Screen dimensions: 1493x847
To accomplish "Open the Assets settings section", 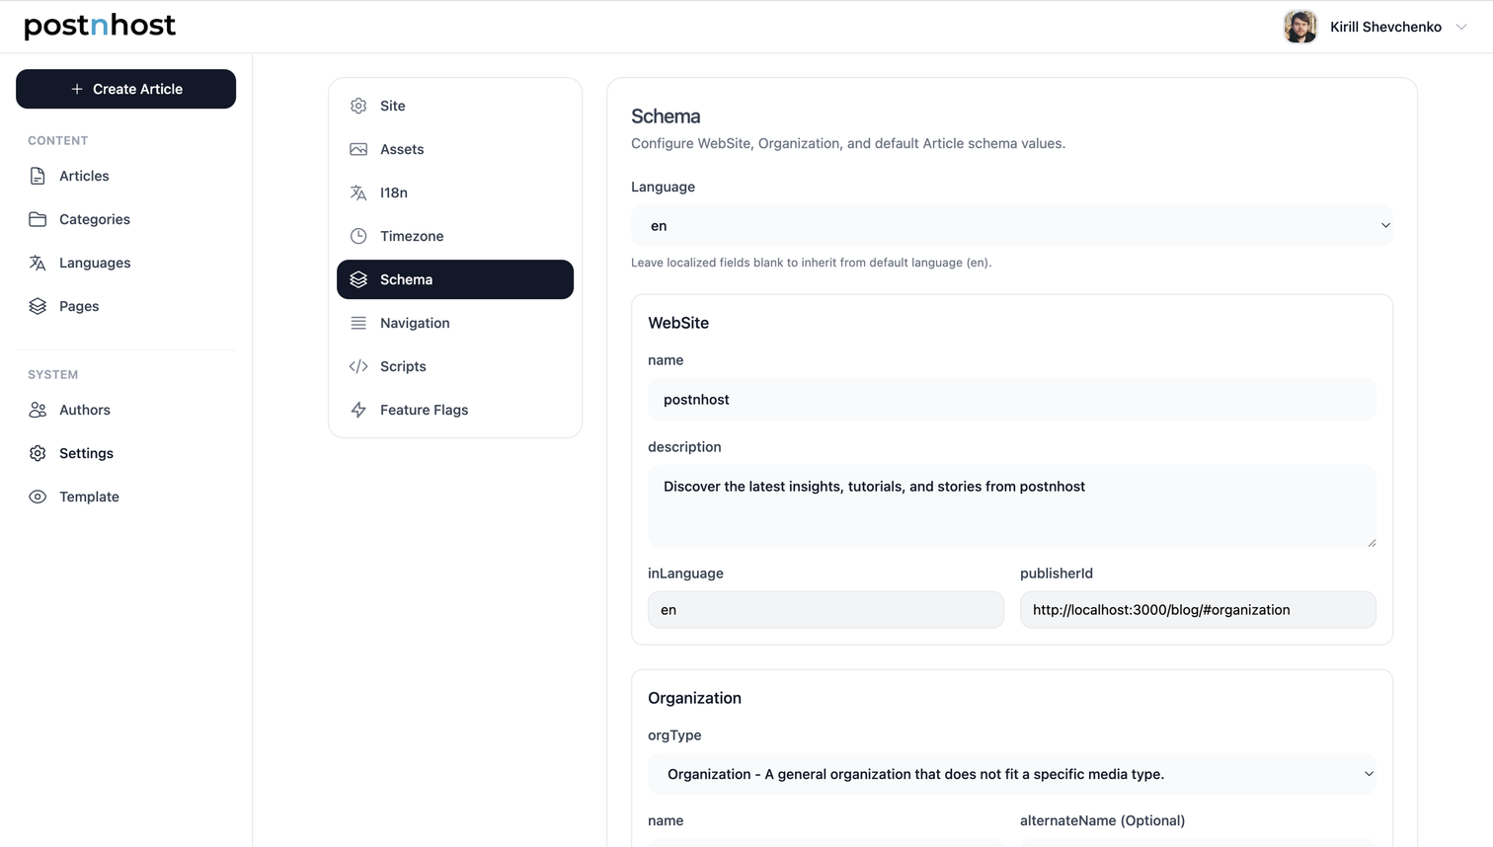I will [455, 149].
